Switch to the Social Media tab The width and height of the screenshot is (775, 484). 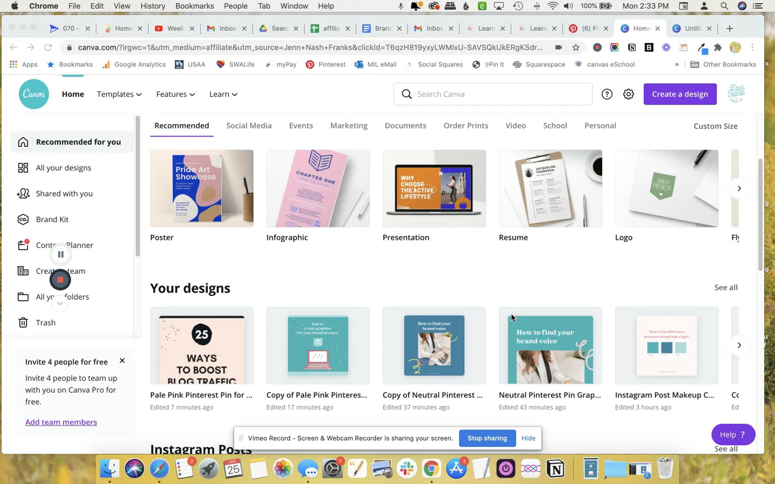coord(249,126)
